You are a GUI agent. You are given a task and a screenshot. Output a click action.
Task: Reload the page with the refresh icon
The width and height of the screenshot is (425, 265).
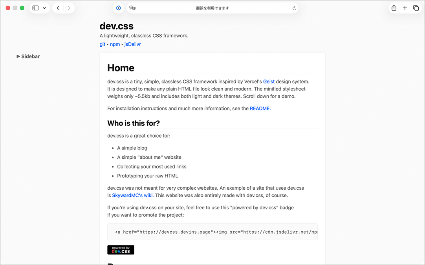(294, 8)
